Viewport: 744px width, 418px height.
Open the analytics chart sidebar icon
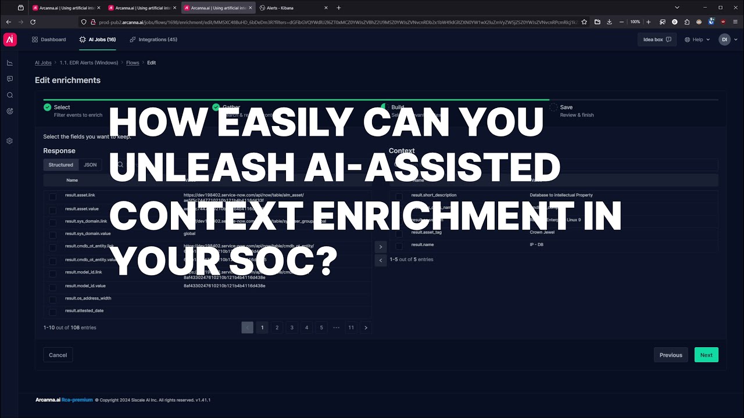(10, 63)
